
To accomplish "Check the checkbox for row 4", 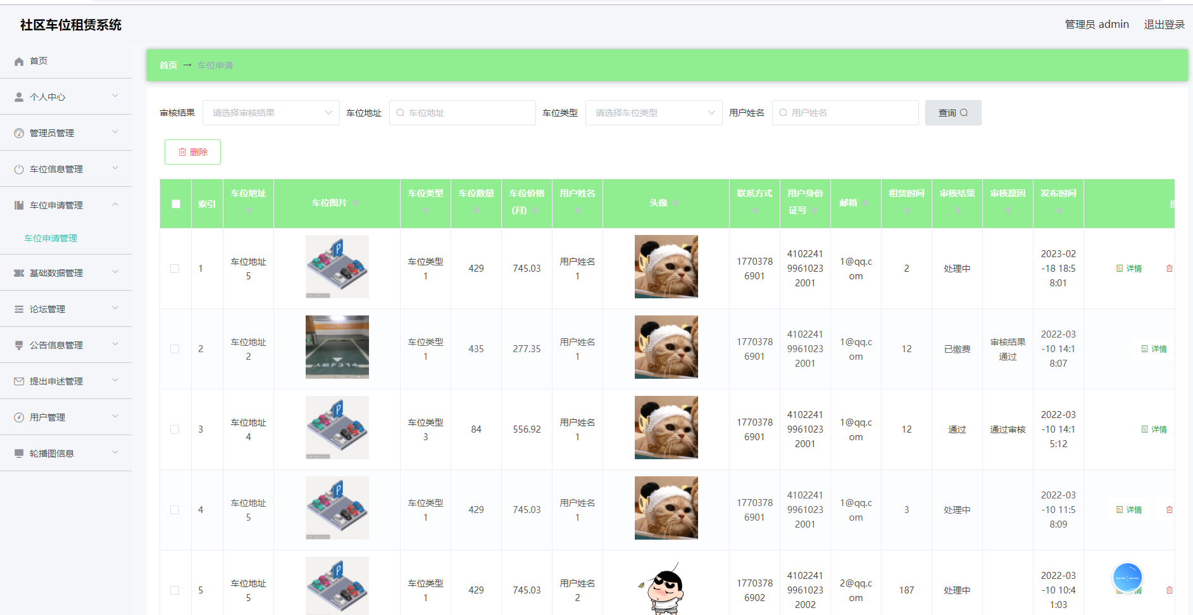I will (175, 510).
